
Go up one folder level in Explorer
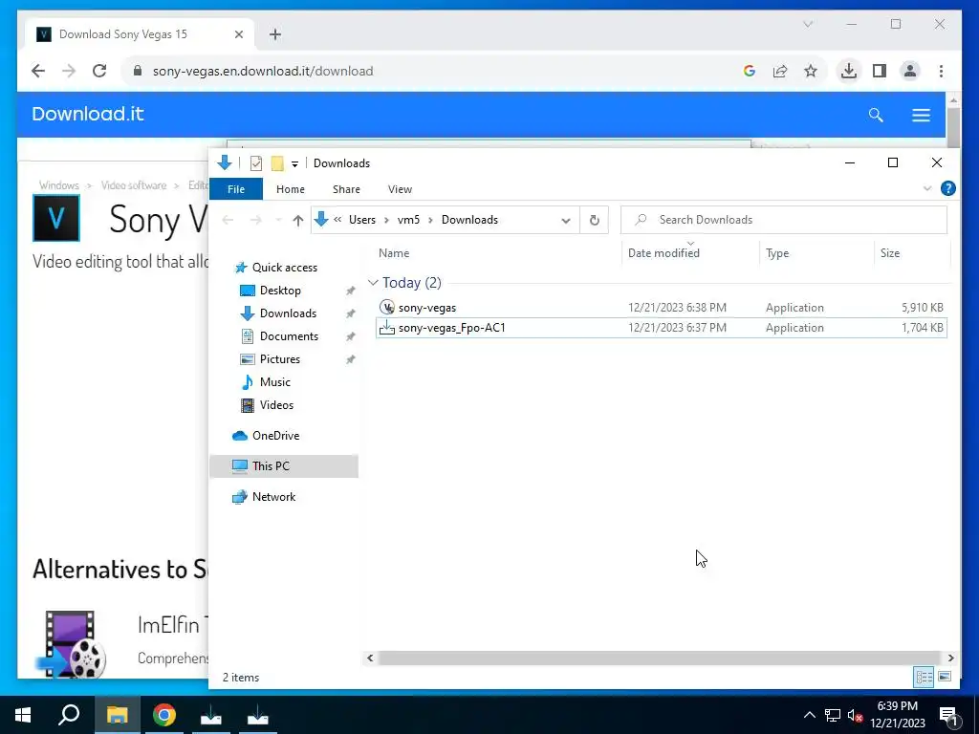[x=298, y=221]
